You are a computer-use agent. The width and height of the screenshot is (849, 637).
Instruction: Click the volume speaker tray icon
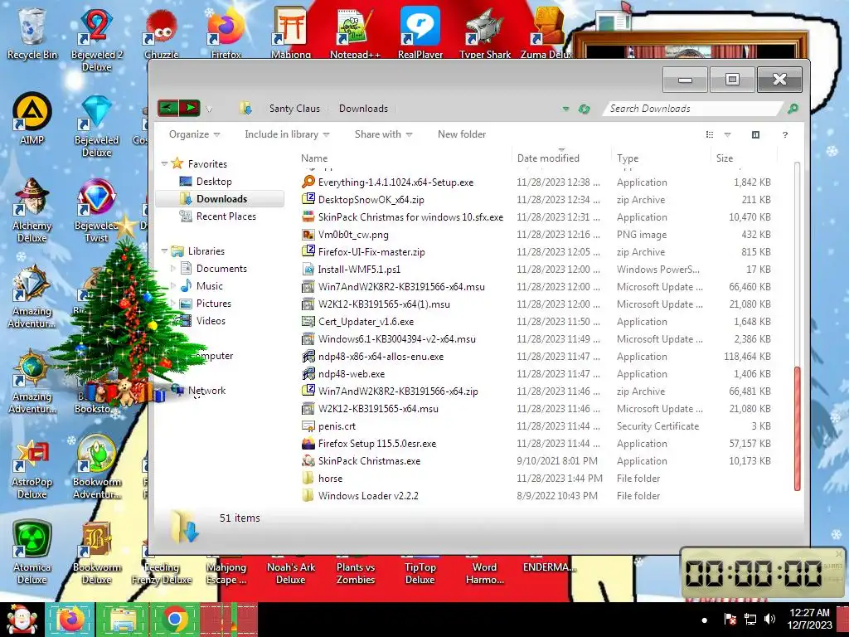(x=769, y=619)
